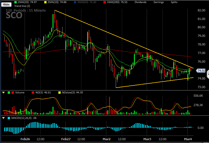
Task: Select %D(3): 46.61 indicator label
Action: tap(43, 93)
